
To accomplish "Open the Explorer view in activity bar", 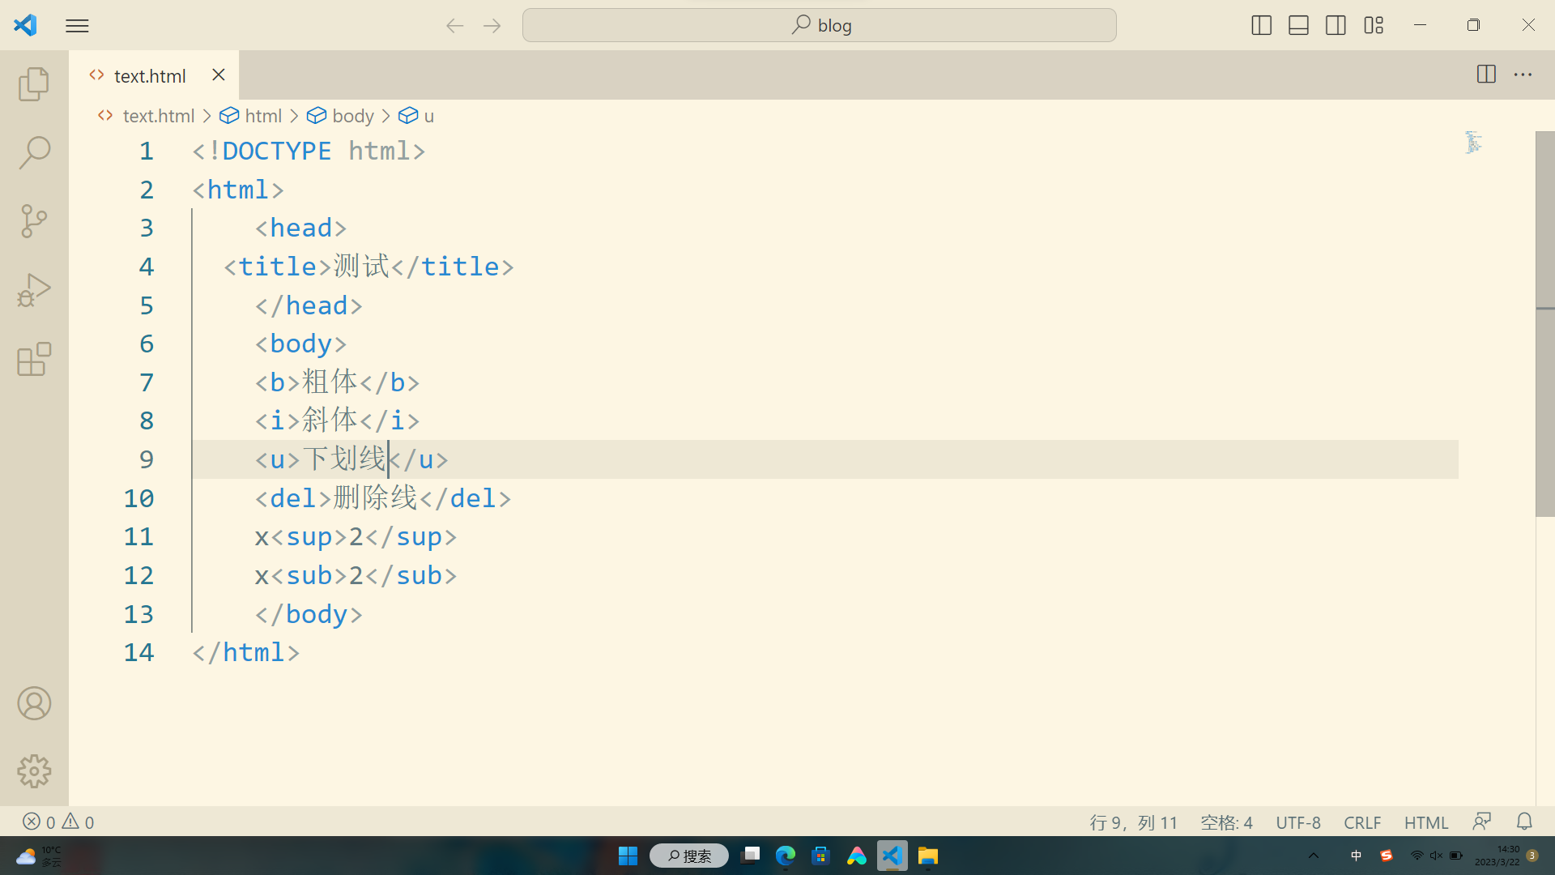I will pyautogui.click(x=34, y=83).
